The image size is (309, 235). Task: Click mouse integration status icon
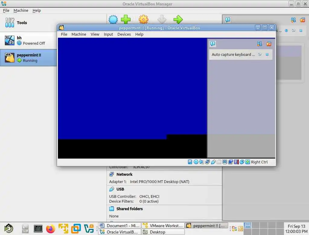click(x=242, y=162)
